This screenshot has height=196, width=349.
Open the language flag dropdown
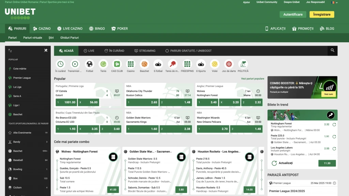coord(334,2)
